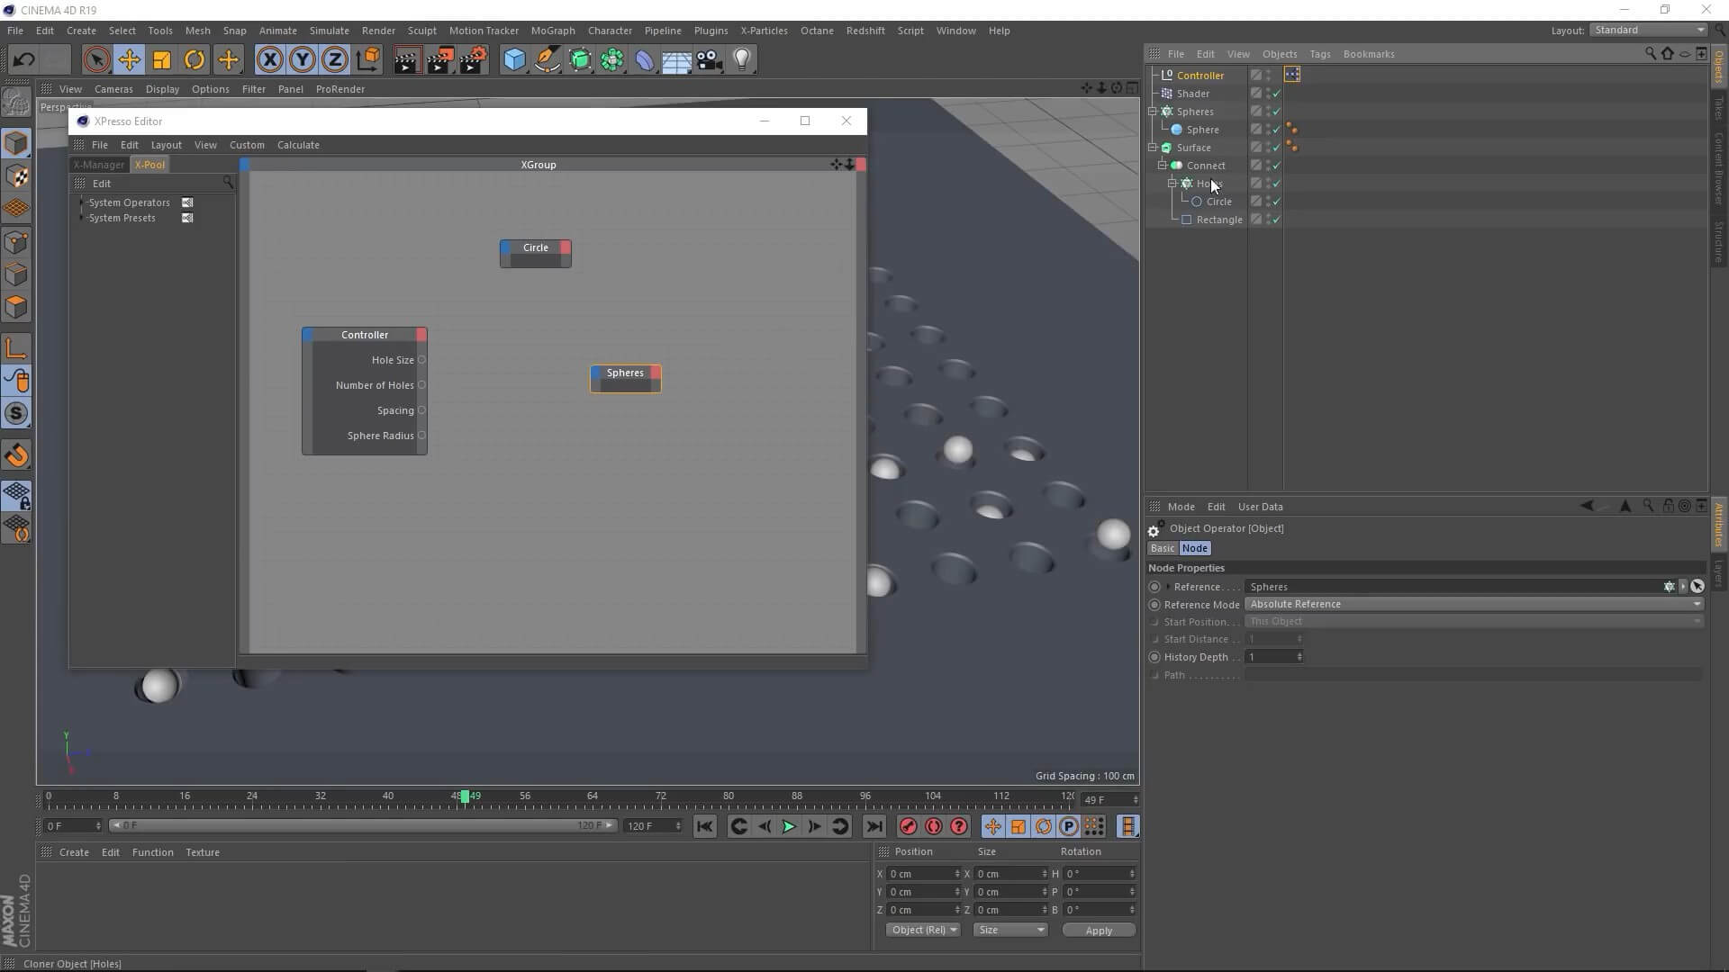Click Render to Picture Viewer icon
Screen dimensions: 1729x972
[440, 60]
